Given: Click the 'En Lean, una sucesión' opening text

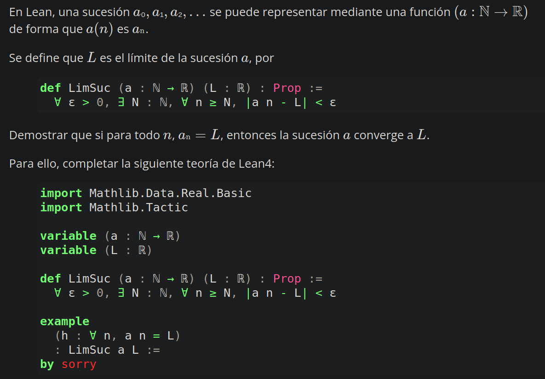Looking at the screenshot, I should coord(69,13).
